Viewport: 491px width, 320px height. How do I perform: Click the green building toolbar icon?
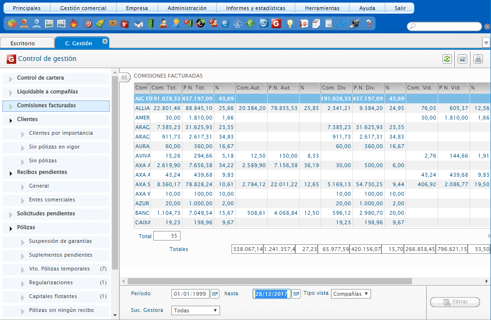click(151, 23)
